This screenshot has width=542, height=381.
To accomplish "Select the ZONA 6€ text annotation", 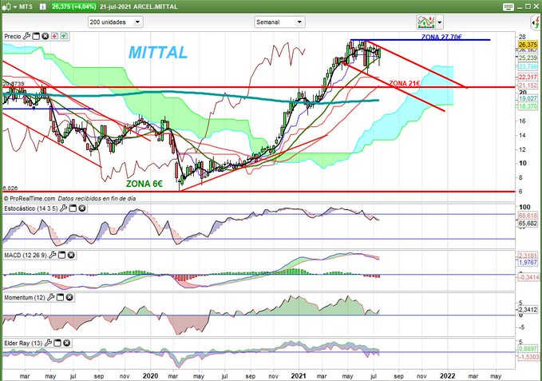I will (144, 184).
